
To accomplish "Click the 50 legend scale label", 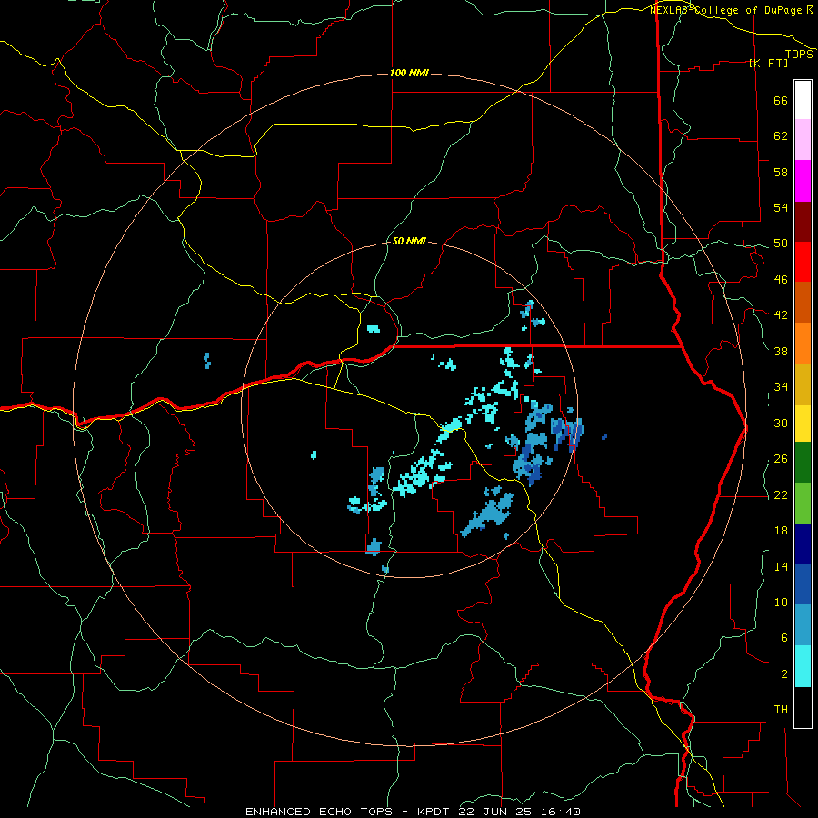I will (781, 244).
